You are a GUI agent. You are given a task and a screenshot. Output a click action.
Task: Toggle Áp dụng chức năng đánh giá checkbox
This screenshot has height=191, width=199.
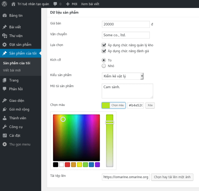tap(104, 51)
